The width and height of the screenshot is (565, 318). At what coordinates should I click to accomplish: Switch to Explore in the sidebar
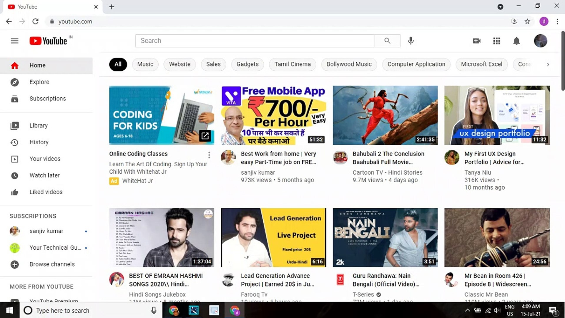point(39,82)
